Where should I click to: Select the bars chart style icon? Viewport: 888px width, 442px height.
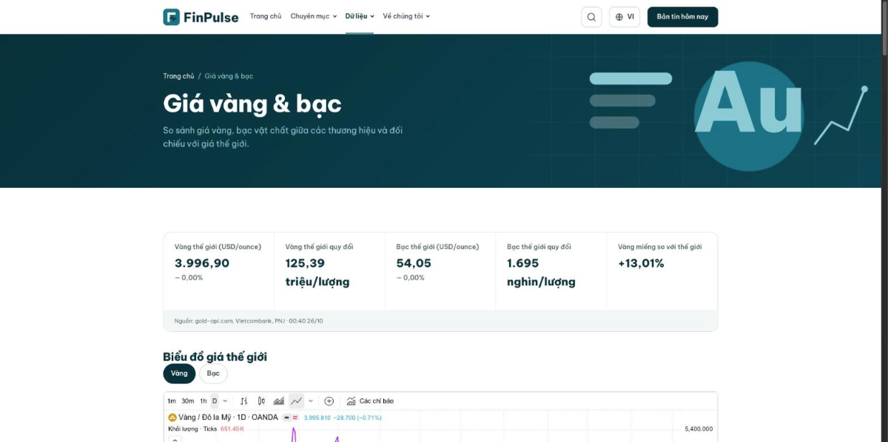click(x=243, y=401)
